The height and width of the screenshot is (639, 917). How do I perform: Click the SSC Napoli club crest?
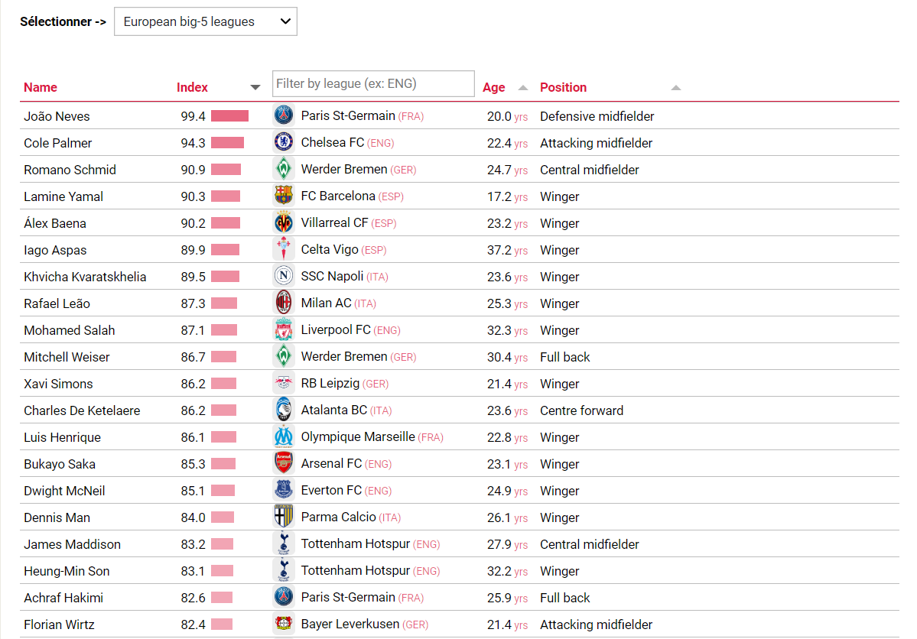[x=284, y=276]
